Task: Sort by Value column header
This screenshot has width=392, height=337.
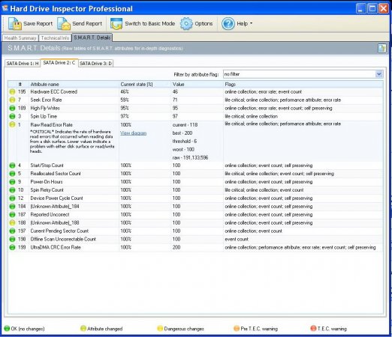Action: pos(178,84)
